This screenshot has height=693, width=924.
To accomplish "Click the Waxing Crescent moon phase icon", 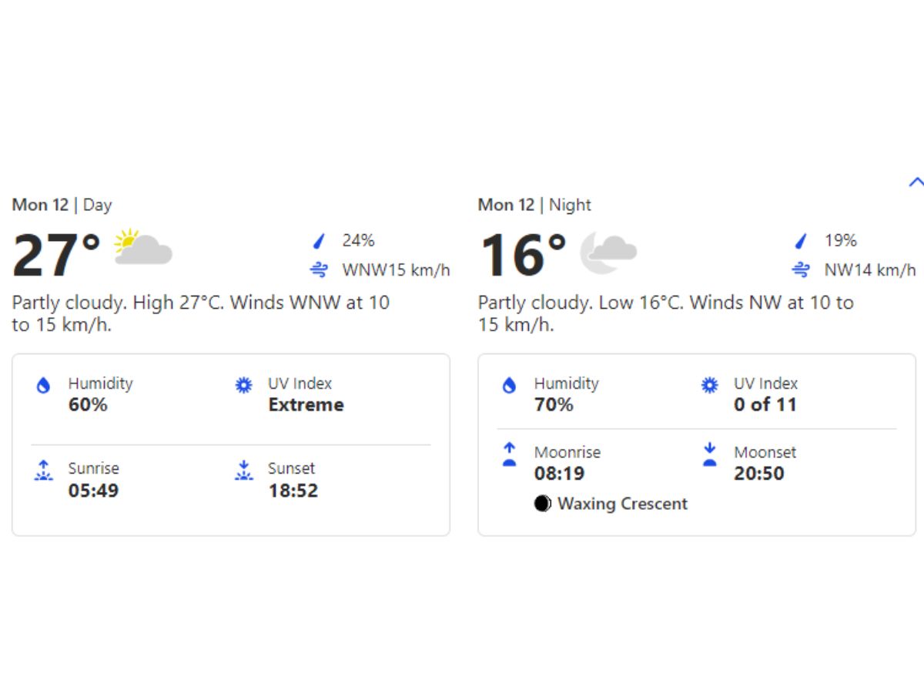I will pyautogui.click(x=543, y=504).
